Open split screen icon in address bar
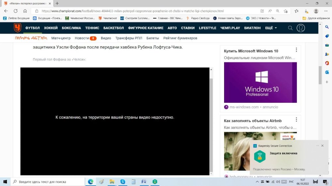Viewport: 332px width, 186px height. tap(262, 11)
